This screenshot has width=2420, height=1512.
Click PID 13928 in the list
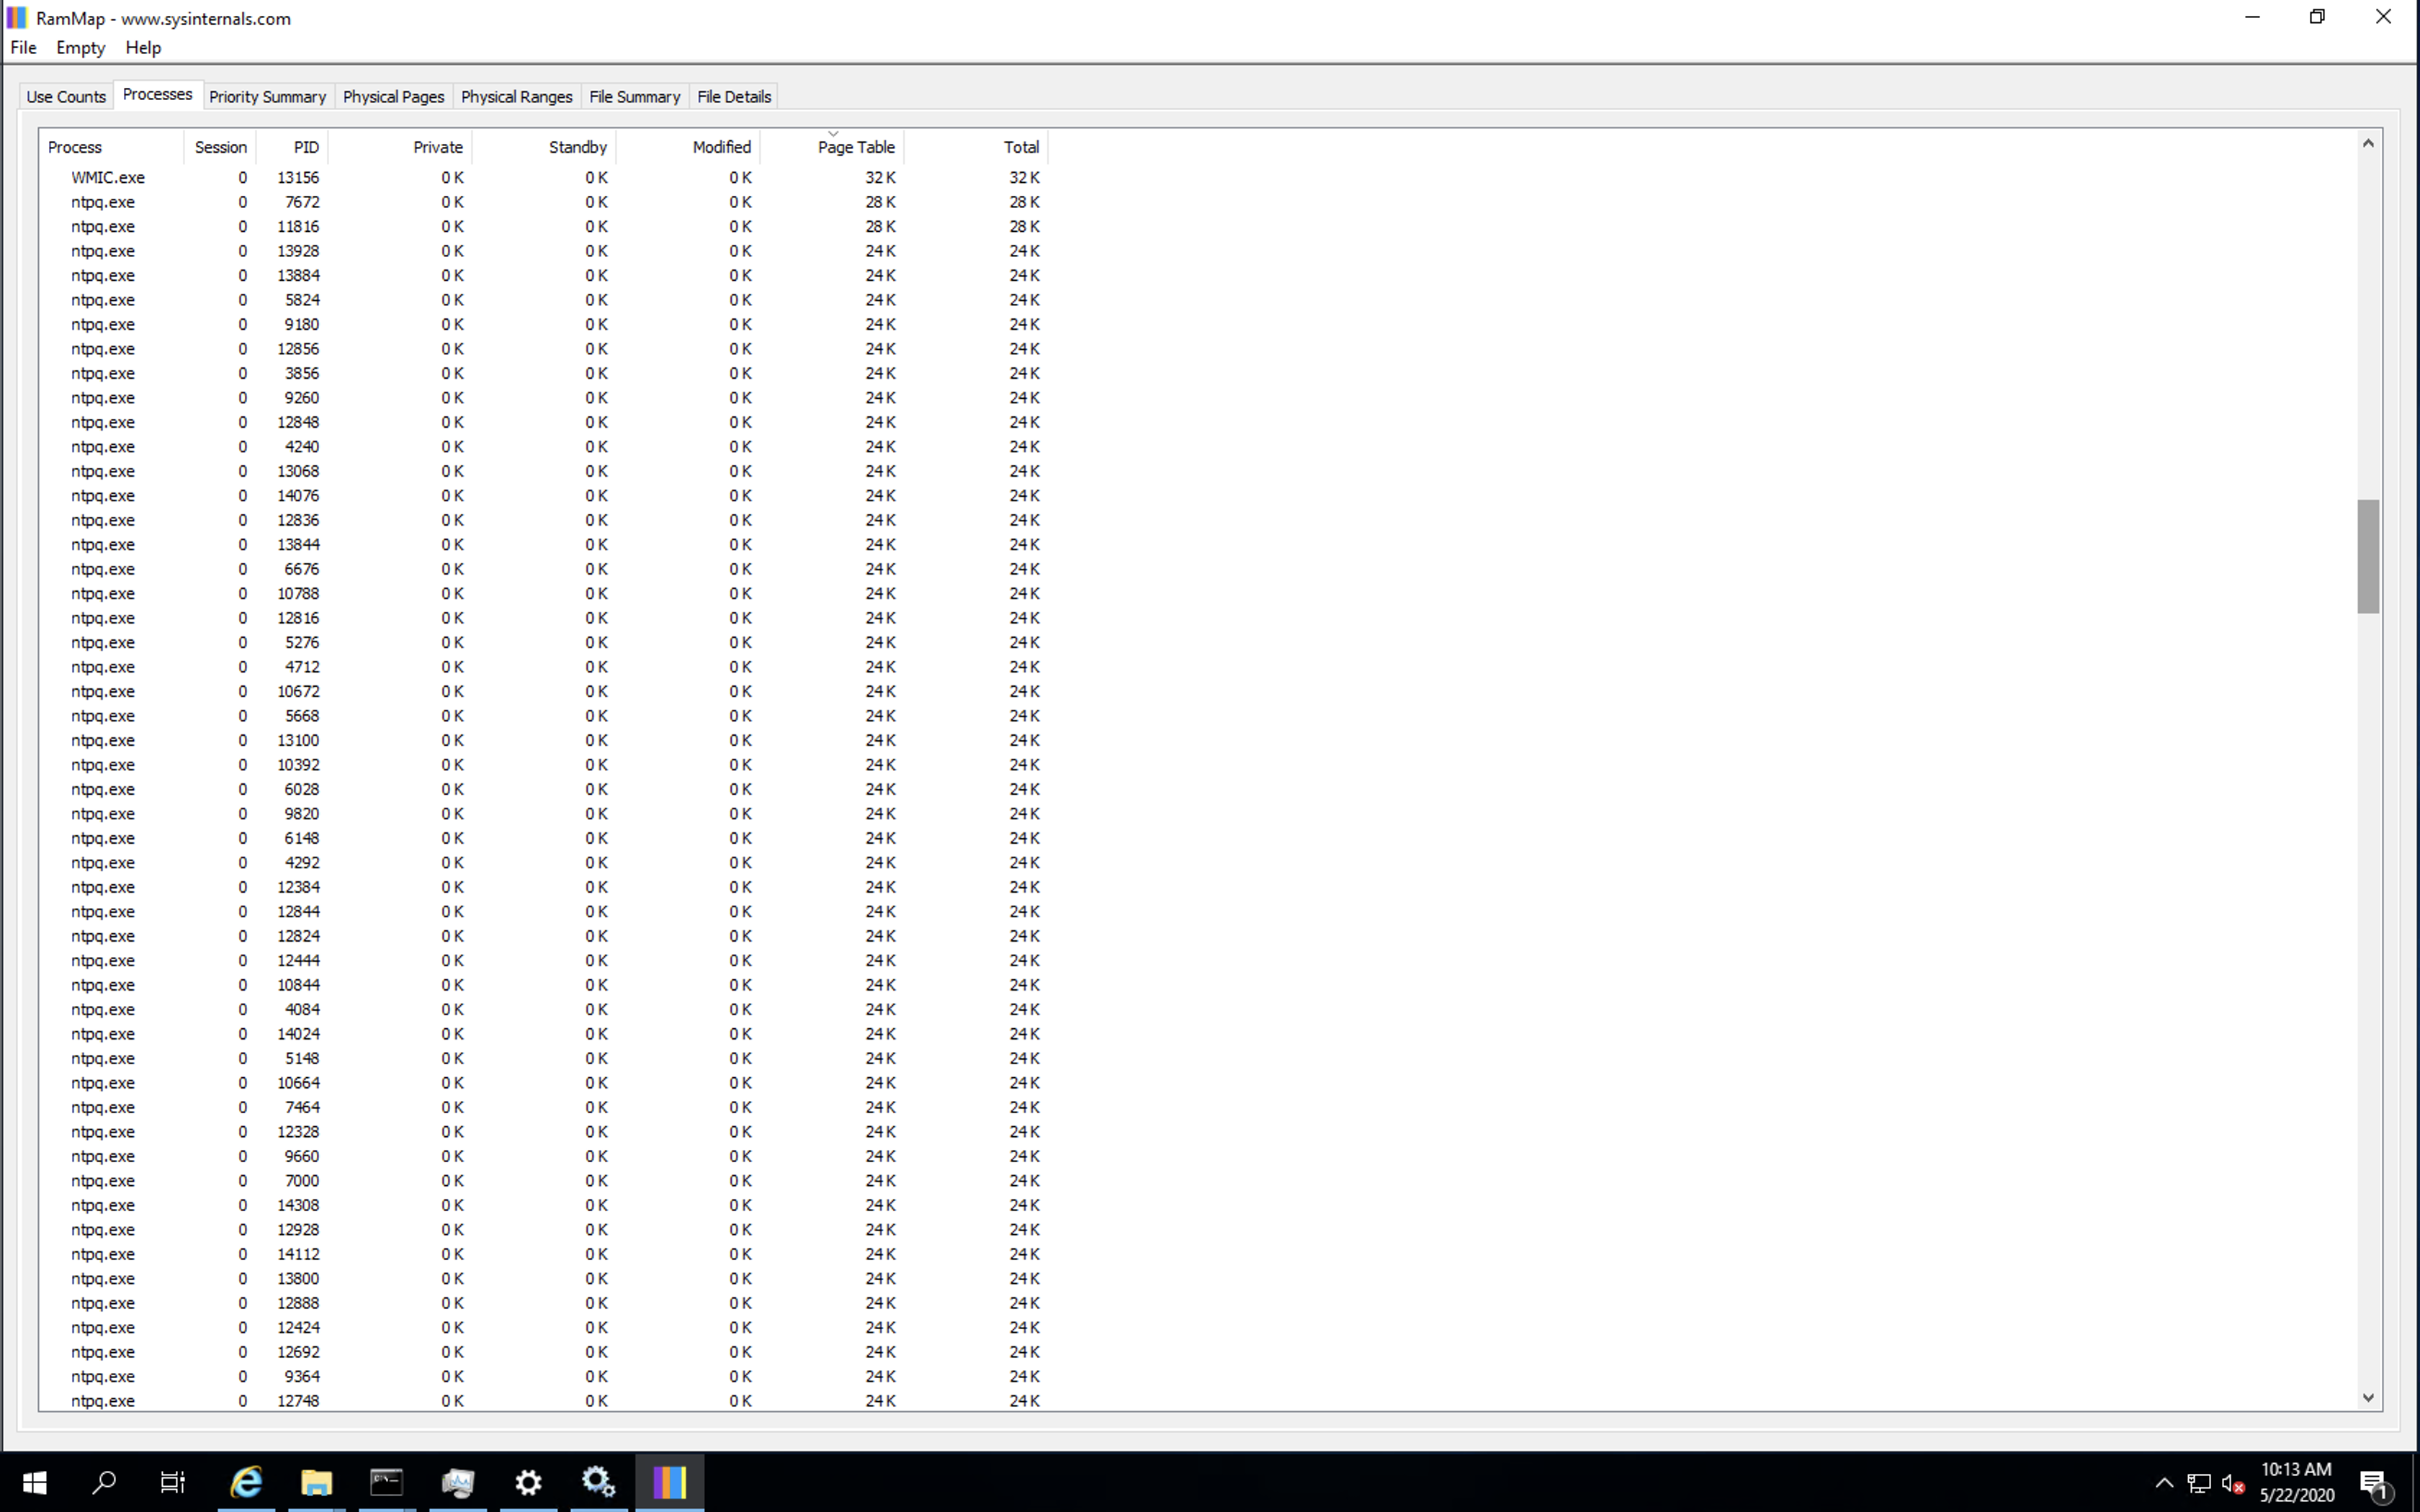point(298,251)
